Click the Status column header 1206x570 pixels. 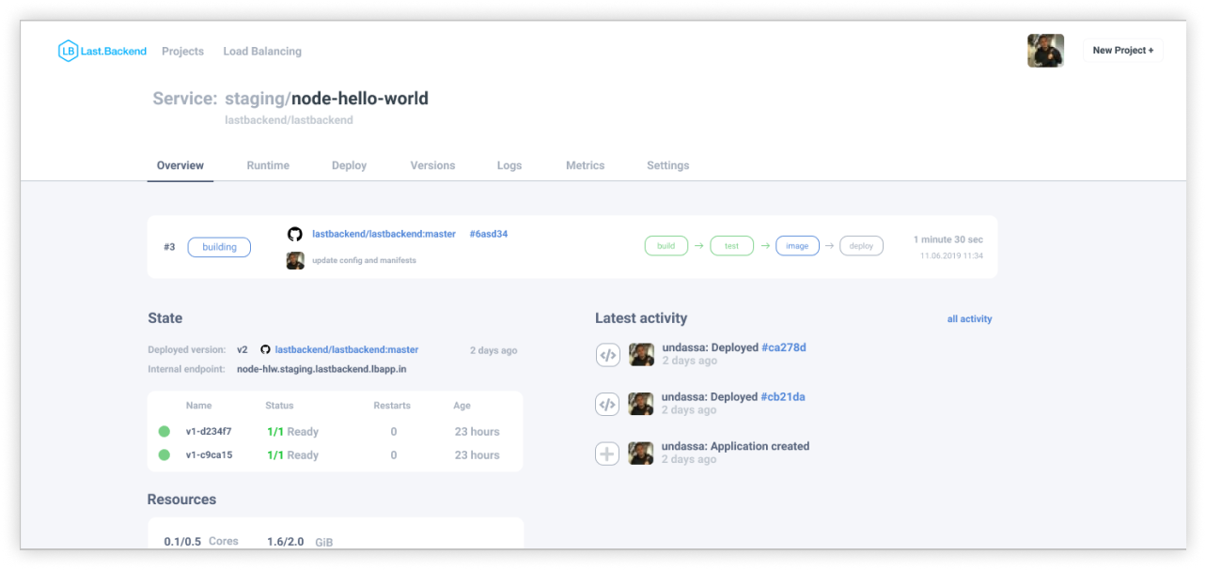[279, 406]
